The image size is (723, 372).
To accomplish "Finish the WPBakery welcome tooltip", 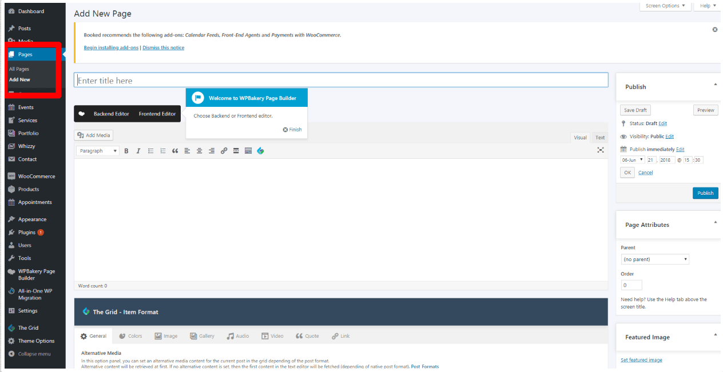I will pos(292,130).
